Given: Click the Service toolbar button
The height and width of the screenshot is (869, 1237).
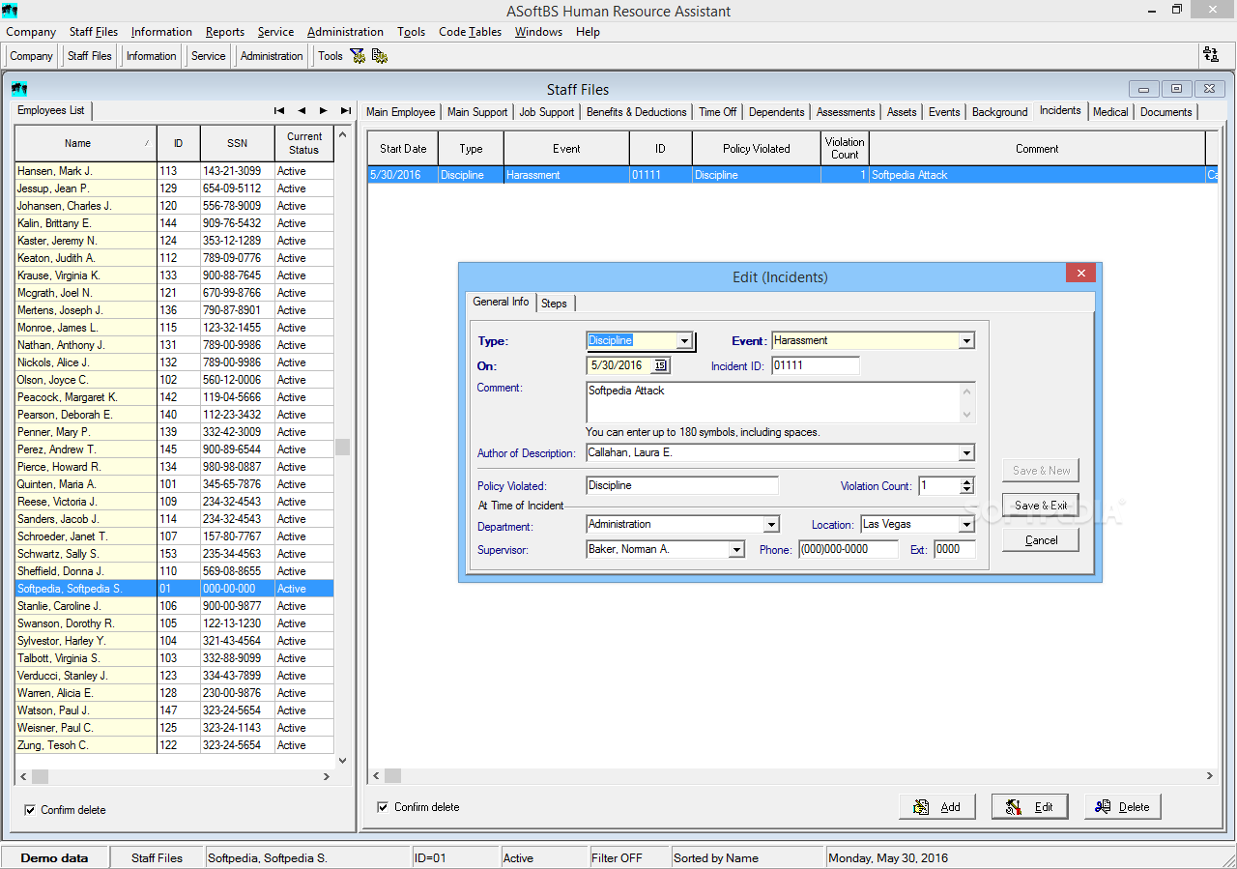Looking at the screenshot, I should (208, 56).
